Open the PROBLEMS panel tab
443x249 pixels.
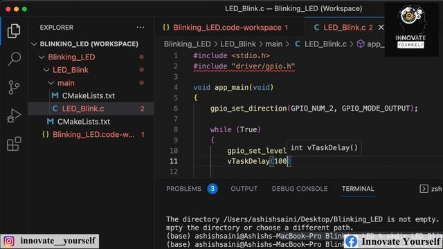(183, 189)
